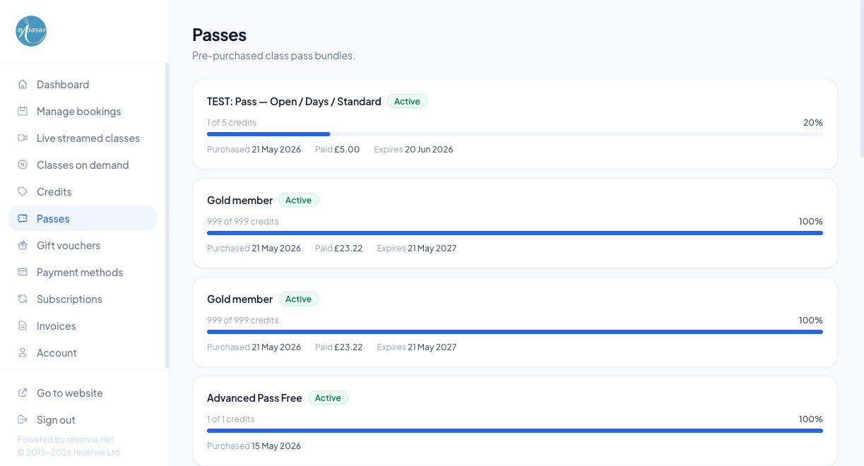Click the Active badge on Advanced Pass Free

328,398
